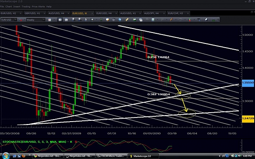Expand dropdown next to chart picture icon
Screen dimensions: 255x159
157,20
